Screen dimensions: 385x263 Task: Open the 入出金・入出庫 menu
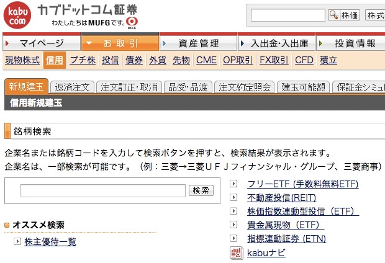click(276, 42)
